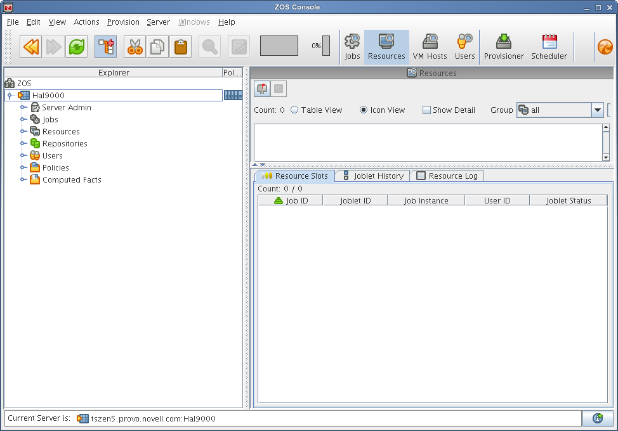Expand the Computed Facts node
The height and width of the screenshot is (431, 618).
pyautogui.click(x=23, y=179)
